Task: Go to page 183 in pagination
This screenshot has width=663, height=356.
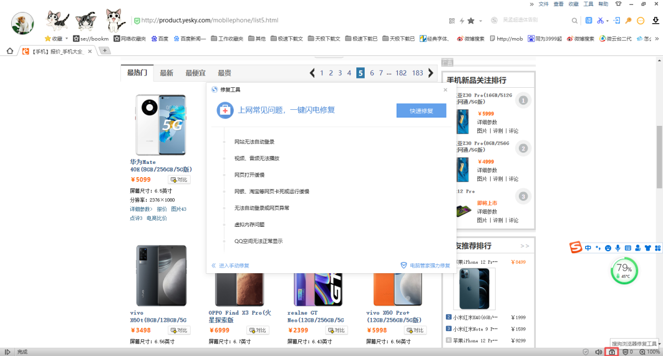Action: coord(418,73)
